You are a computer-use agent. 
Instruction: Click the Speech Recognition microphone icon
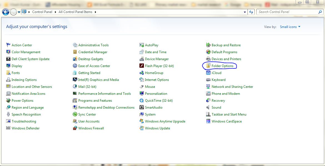(8, 114)
